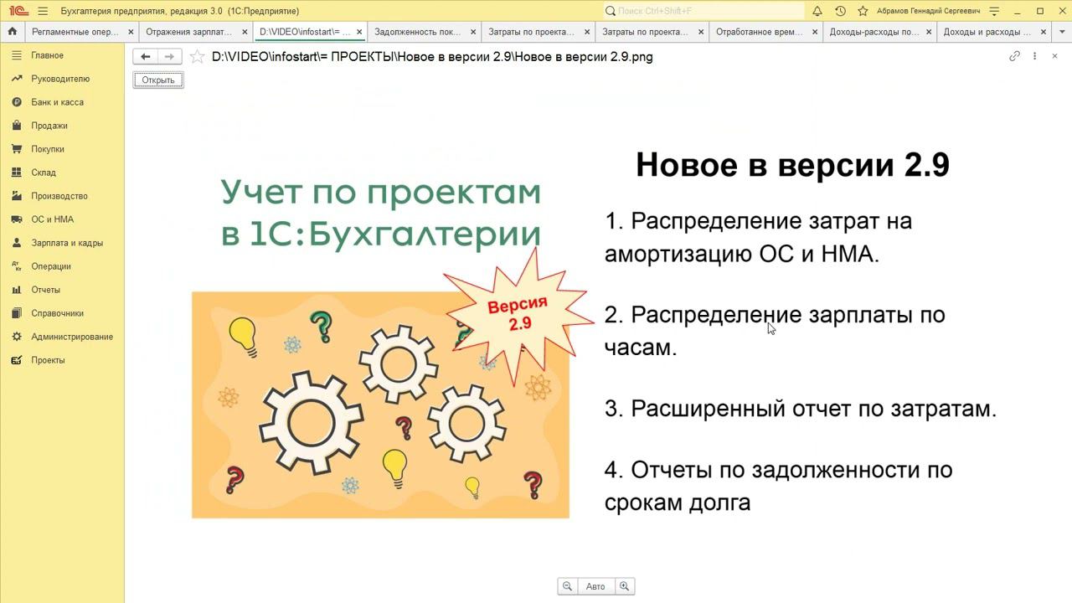Open the Продажи section

(x=62, y=126)
